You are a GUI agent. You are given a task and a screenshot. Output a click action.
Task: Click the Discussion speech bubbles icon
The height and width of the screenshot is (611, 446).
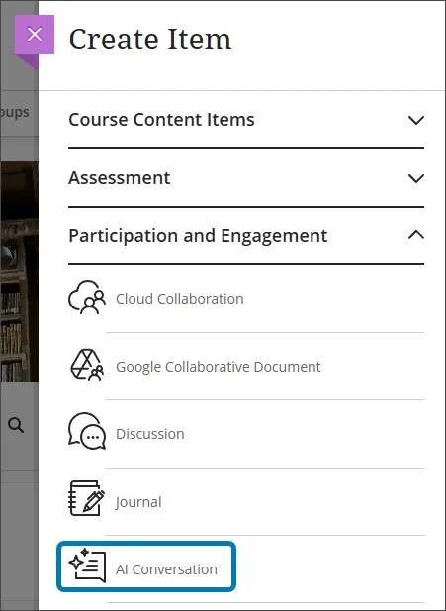click(x=87, y=431)
